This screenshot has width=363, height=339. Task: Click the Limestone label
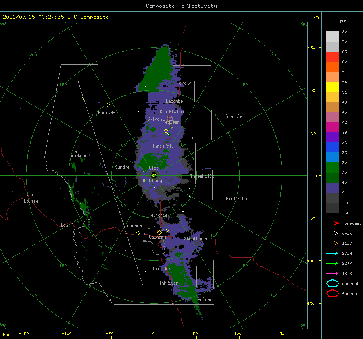(76, 156)
